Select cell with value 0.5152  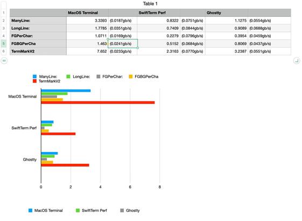pos(158,44)
